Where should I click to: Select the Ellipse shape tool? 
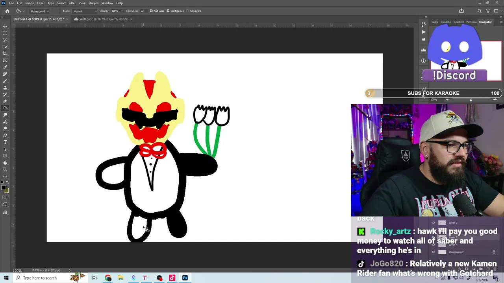pyautogui.click(x=5, y=156)
